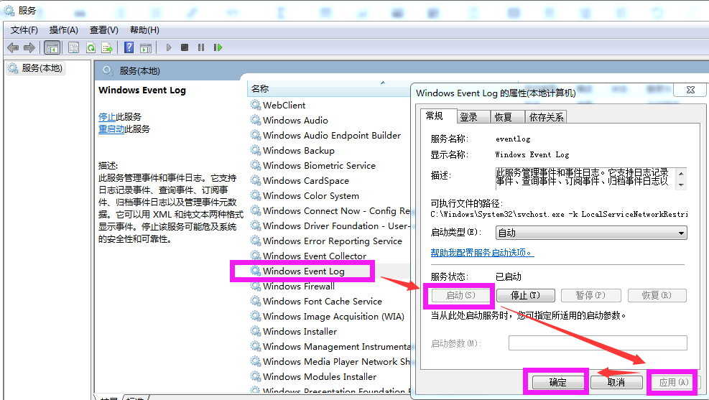Switch to the 常规 tab
709x400 pixels.
(x=437, y=116)
